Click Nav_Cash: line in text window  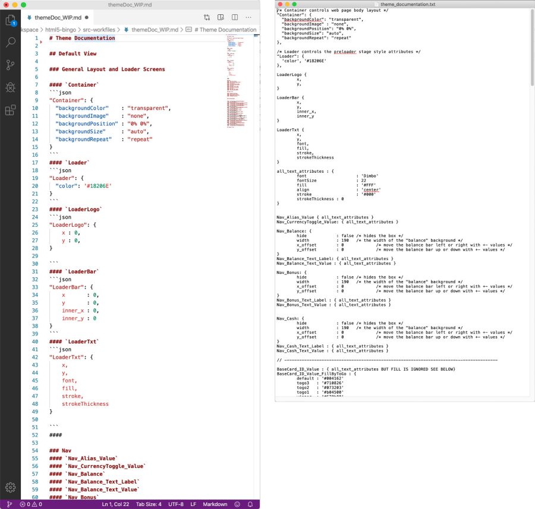pyautogui.click(x=290, y=318)
